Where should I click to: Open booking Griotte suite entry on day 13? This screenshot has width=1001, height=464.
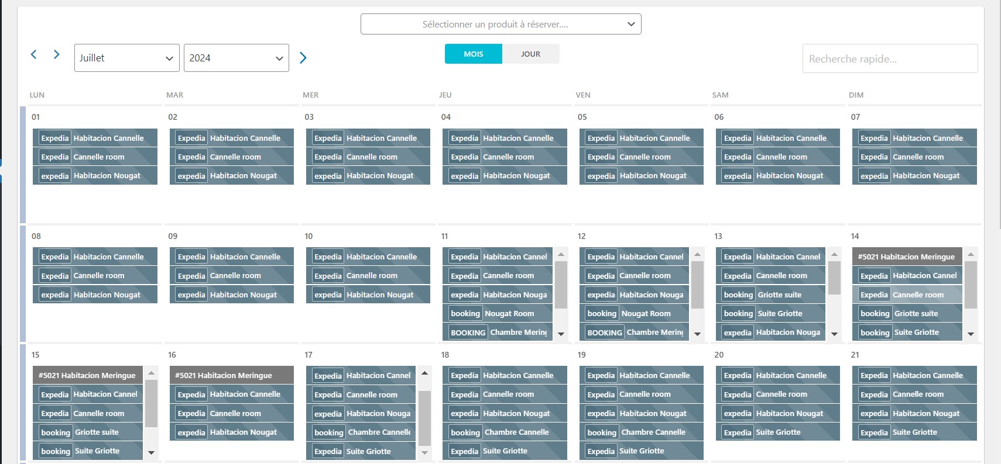(x=770, y=295)
